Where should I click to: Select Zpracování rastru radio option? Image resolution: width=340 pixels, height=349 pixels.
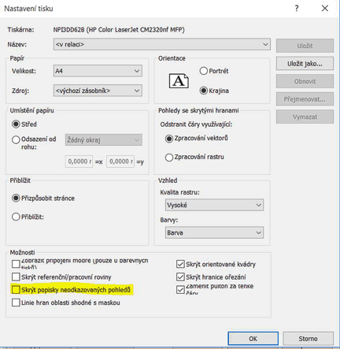[x=169, y=157]
